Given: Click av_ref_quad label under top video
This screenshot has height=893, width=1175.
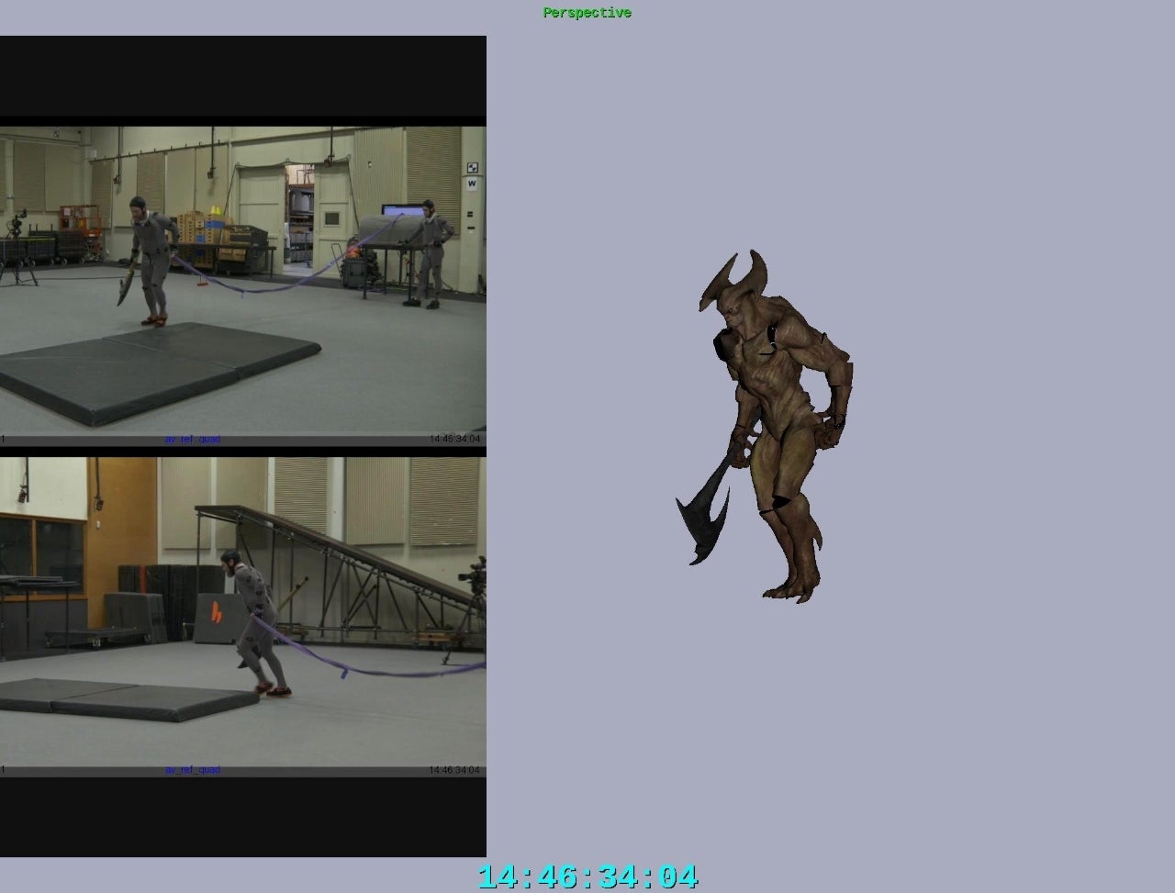Looking at the screenshot, I should click(192, 439).
